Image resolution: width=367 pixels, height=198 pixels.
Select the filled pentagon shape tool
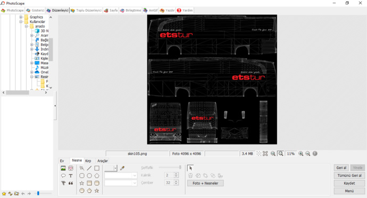[x=89, y=191]
